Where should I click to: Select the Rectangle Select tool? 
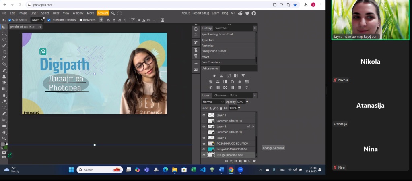4,33
